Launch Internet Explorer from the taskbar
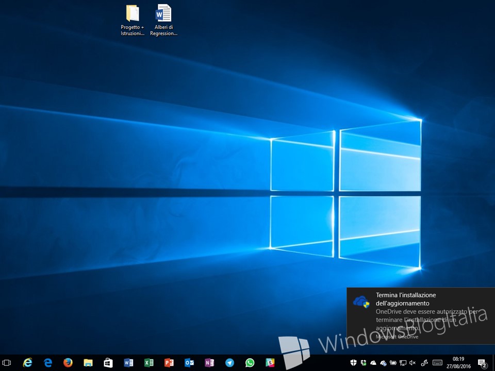 [27, 363]
